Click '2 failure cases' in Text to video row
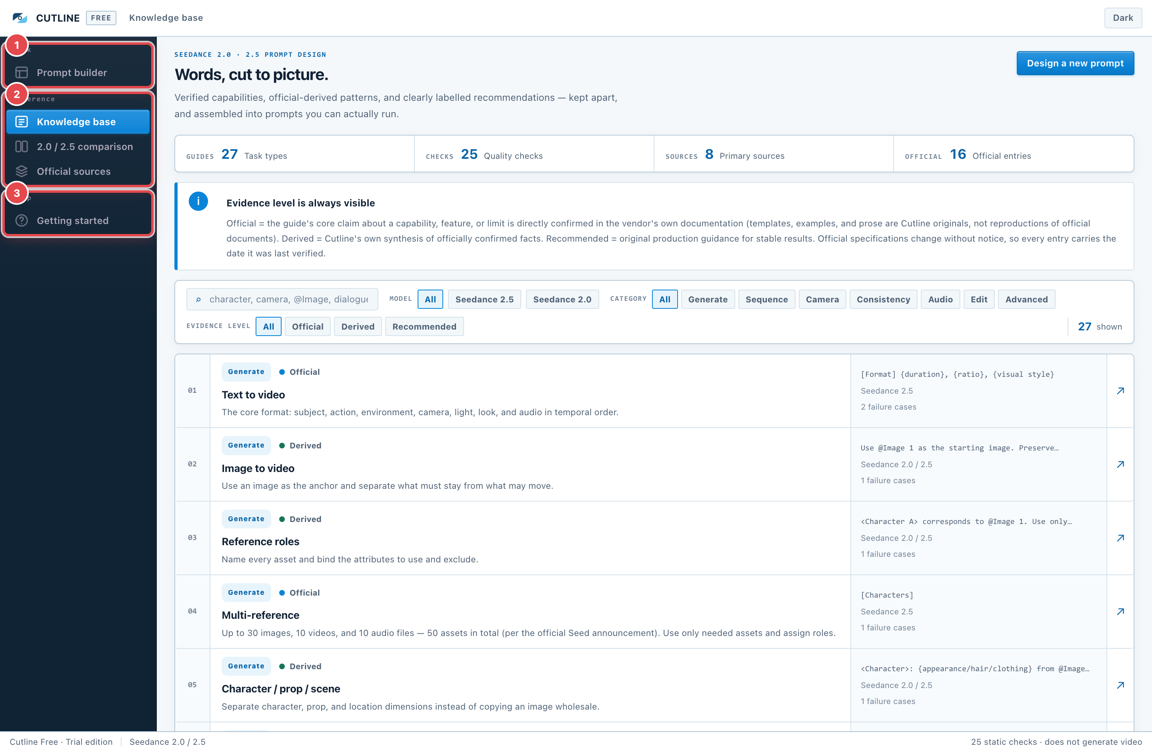1152x752 pixels. (x=888, y=407)
